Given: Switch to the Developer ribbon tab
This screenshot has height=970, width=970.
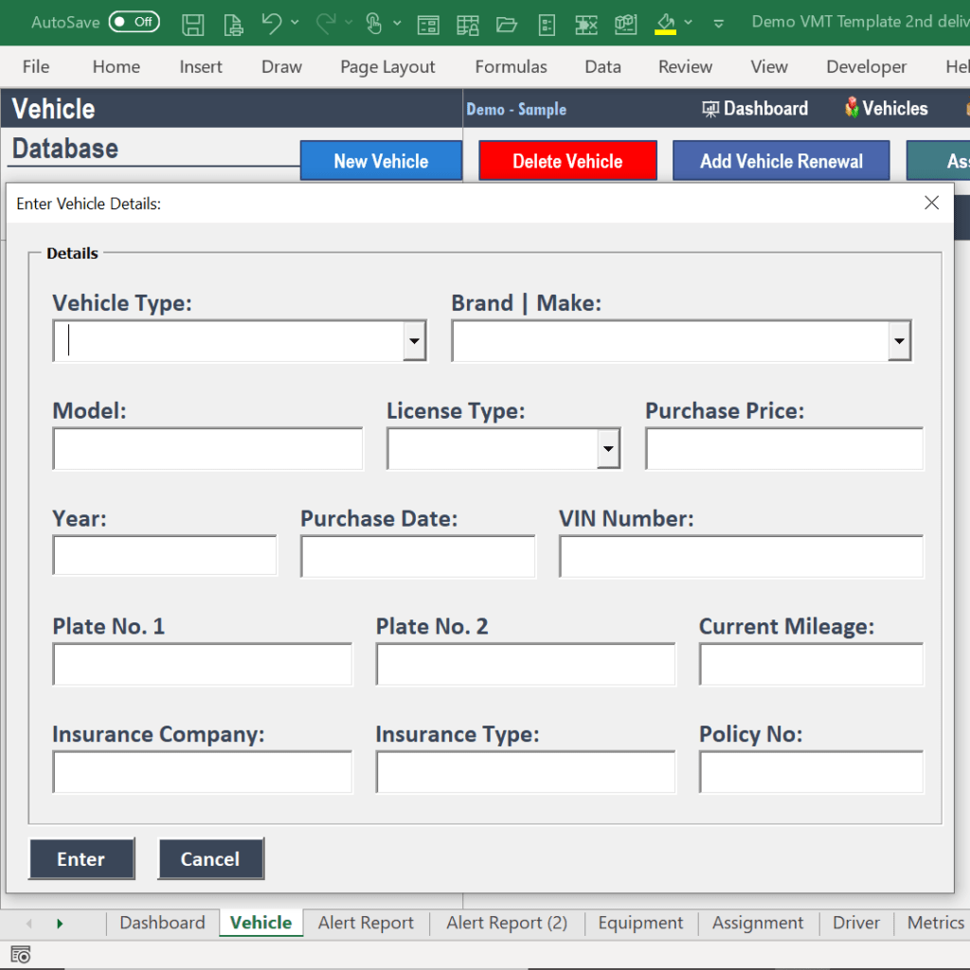Looking at the screenshot, I should coord(865,66).
